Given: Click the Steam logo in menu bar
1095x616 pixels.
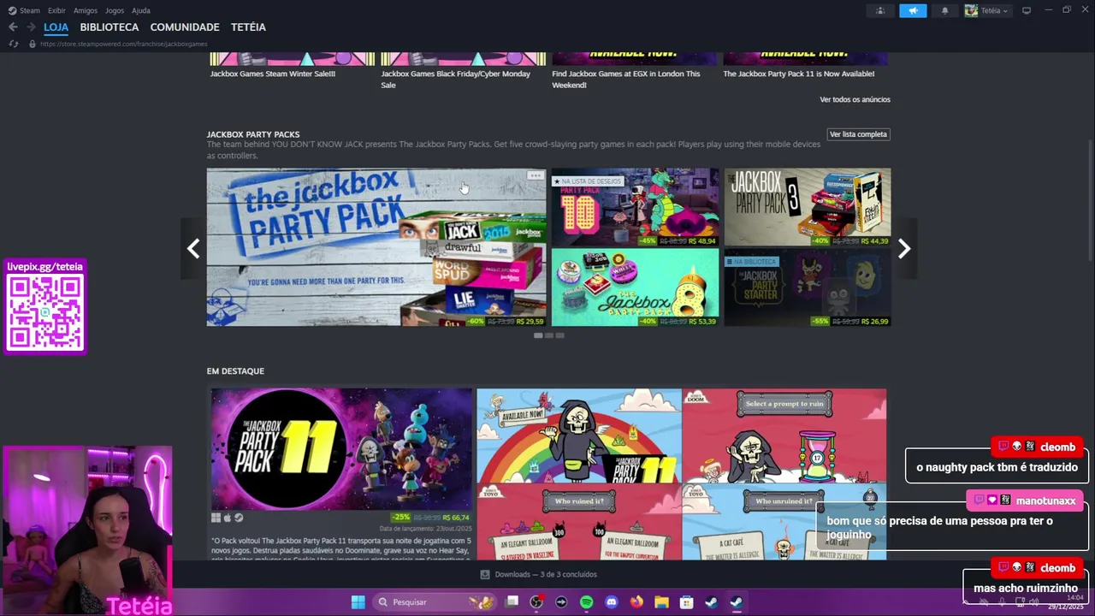Looking at the screenshot, I should pyautogui.click(x=12, y=10).
